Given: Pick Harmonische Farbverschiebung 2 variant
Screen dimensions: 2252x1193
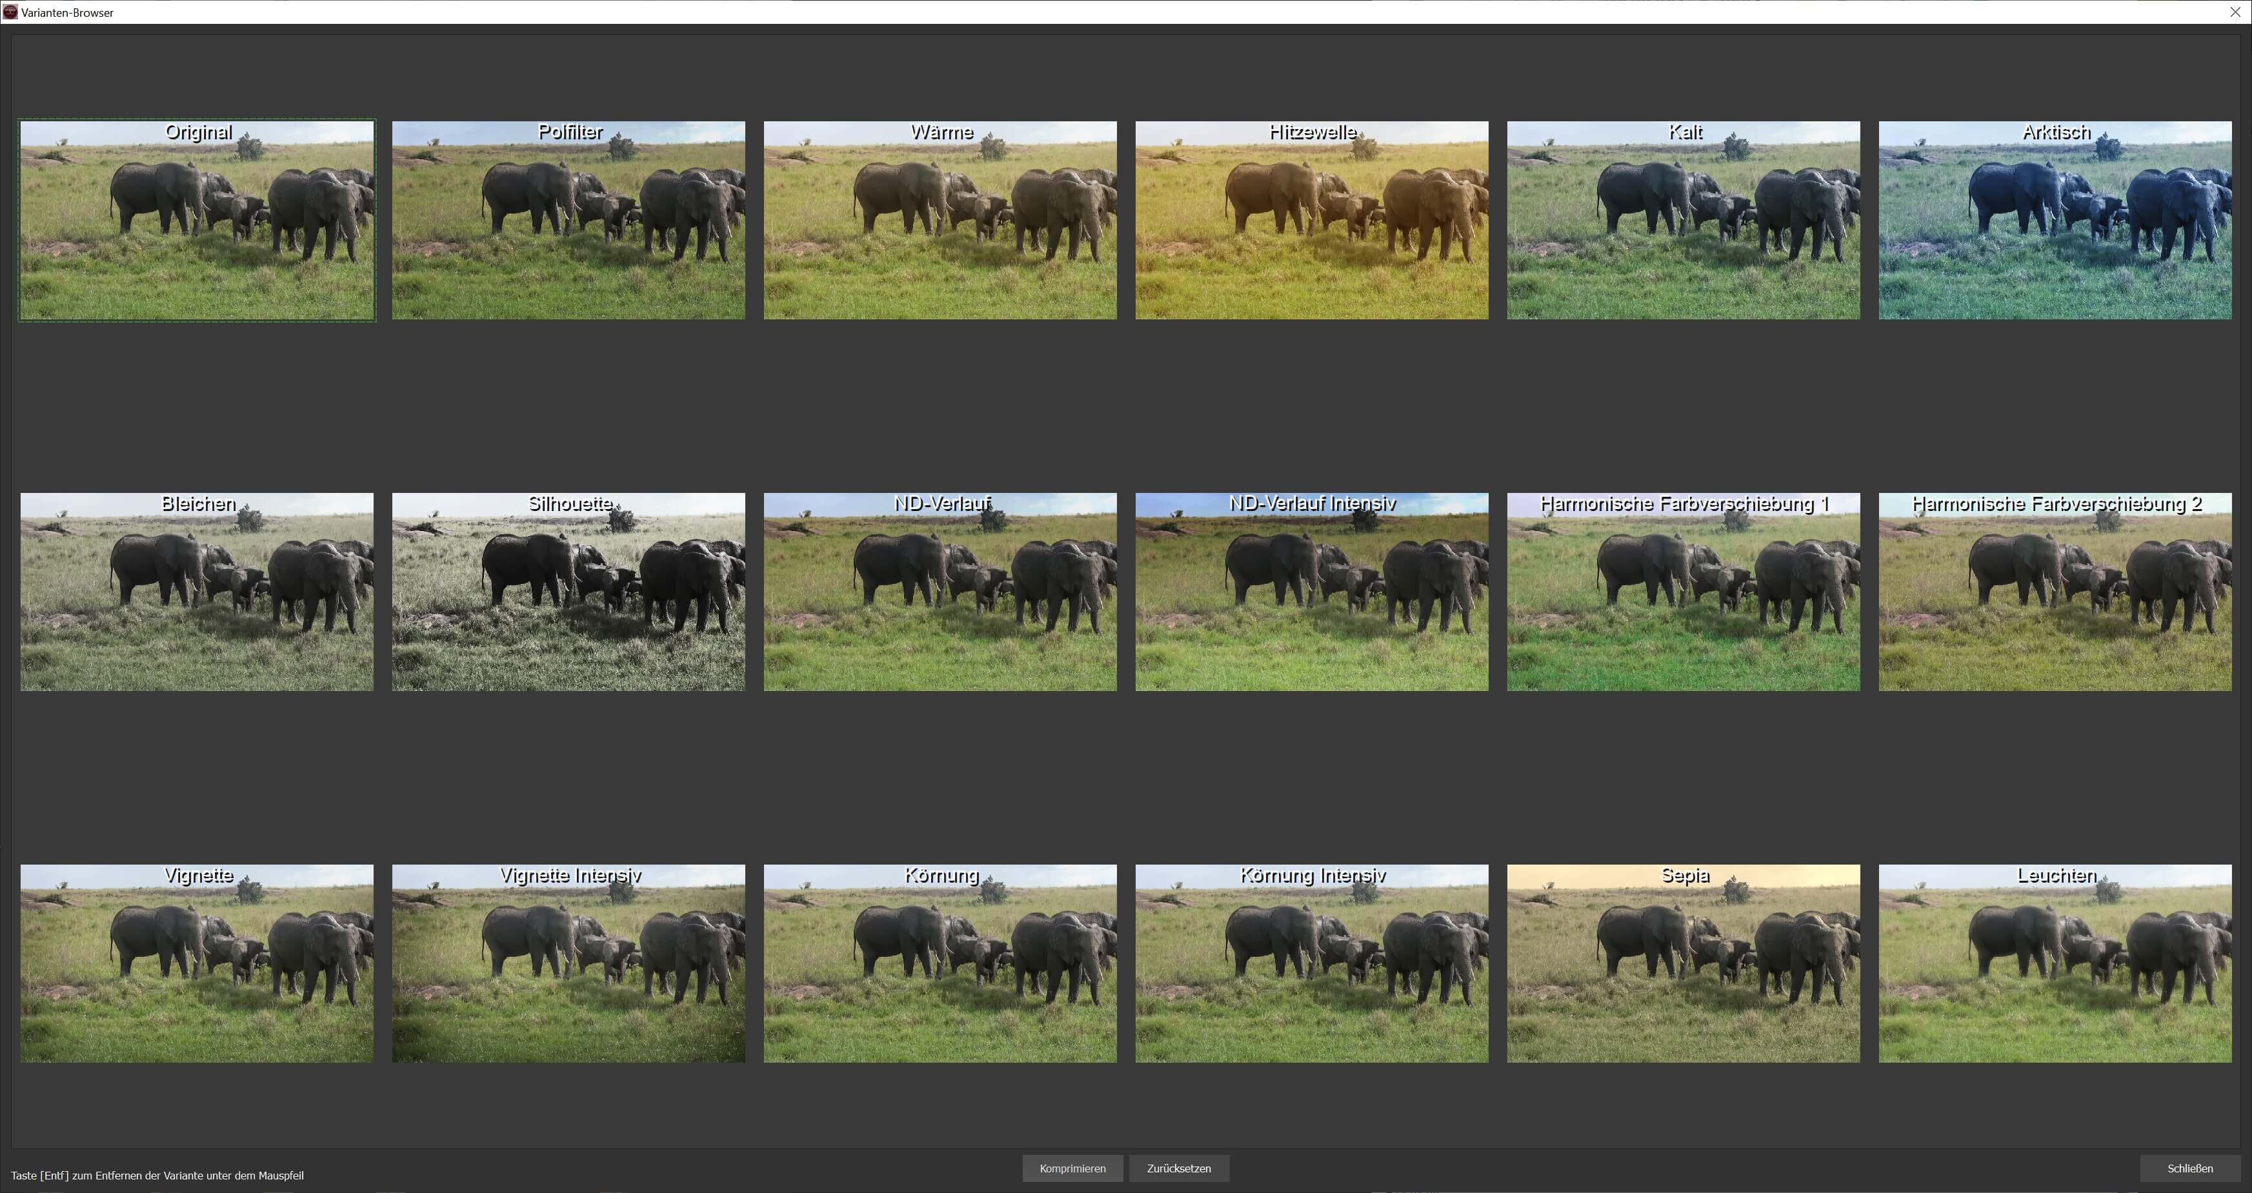Looking at the screenshot, I should click(2055, 592).
